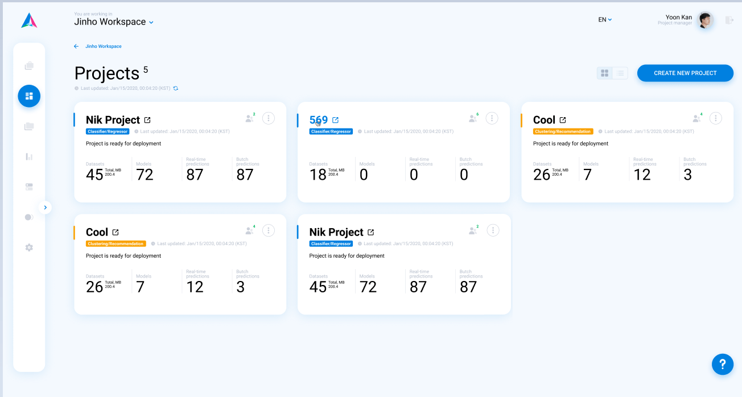
Task: Click CREATE NEW PROJECT button
Action: pyautogui.click(x=685, y=73)
